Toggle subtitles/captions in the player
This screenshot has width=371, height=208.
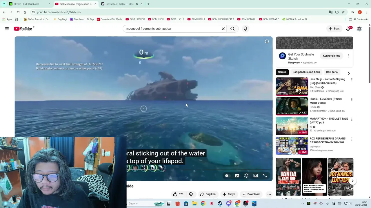click(237, 176)
